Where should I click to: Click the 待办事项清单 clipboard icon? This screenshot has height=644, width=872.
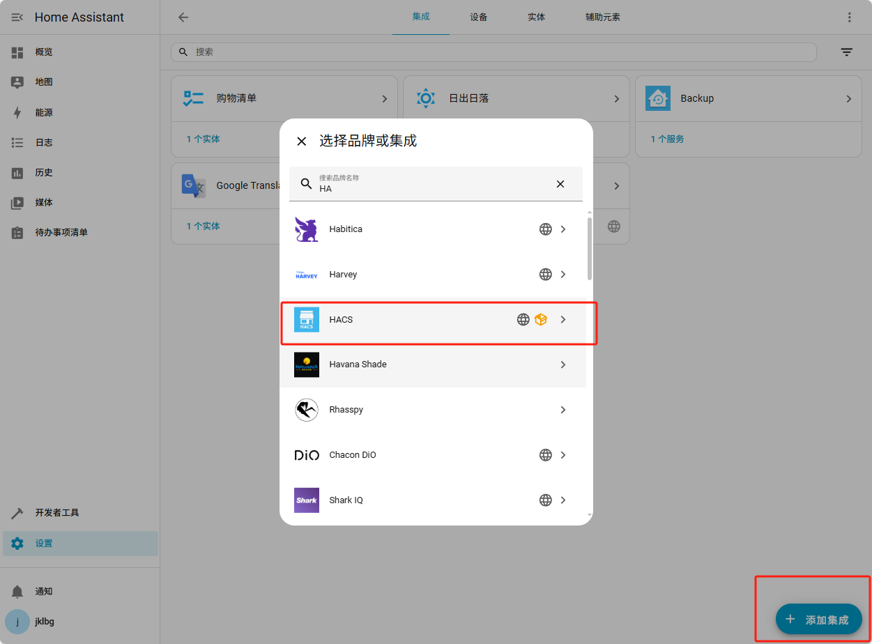(17, 233)
